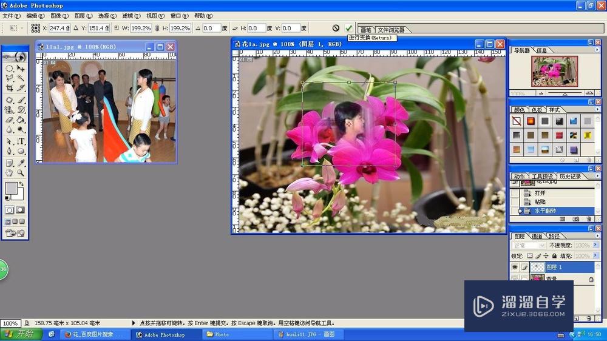The image size is (607, 341).
Task: Select the Dodge tool
Action: coord(21,130)
